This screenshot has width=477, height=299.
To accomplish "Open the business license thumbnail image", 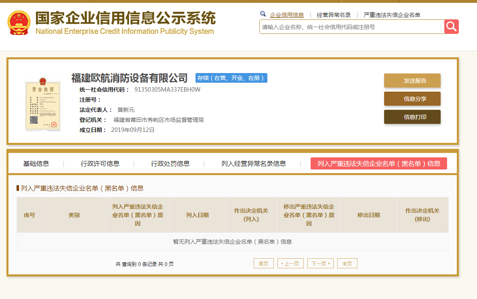I will point(42,104).
